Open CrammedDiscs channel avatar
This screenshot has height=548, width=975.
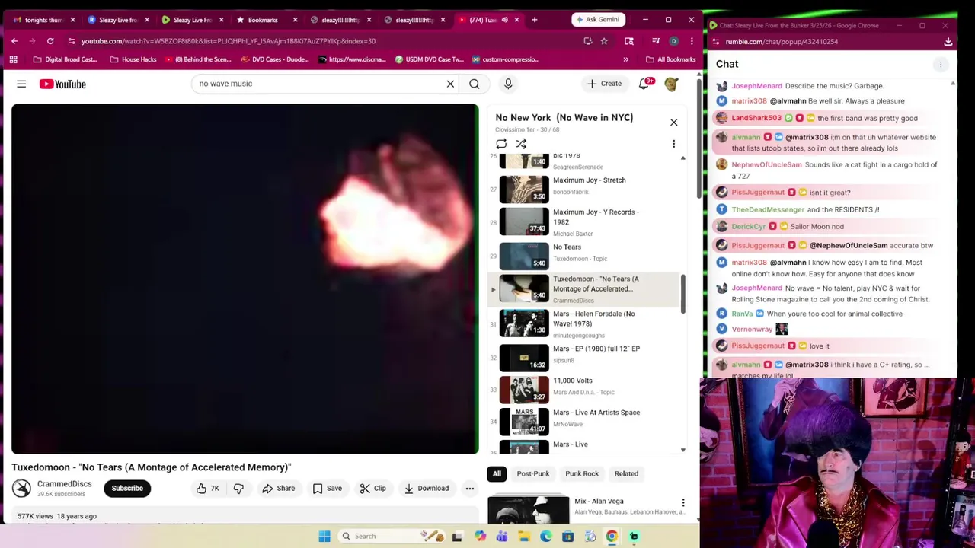(x=21, y=489)
